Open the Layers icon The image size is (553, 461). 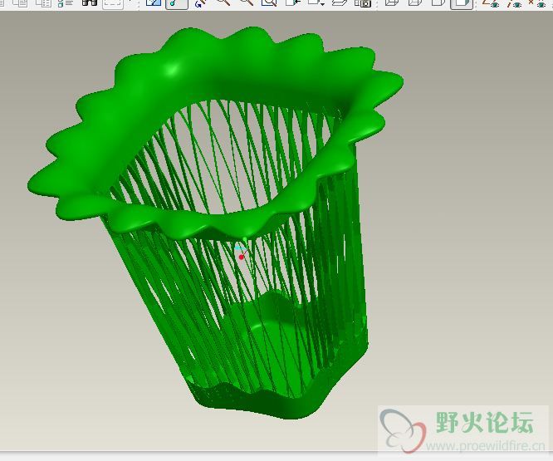[x=340, y=2]
